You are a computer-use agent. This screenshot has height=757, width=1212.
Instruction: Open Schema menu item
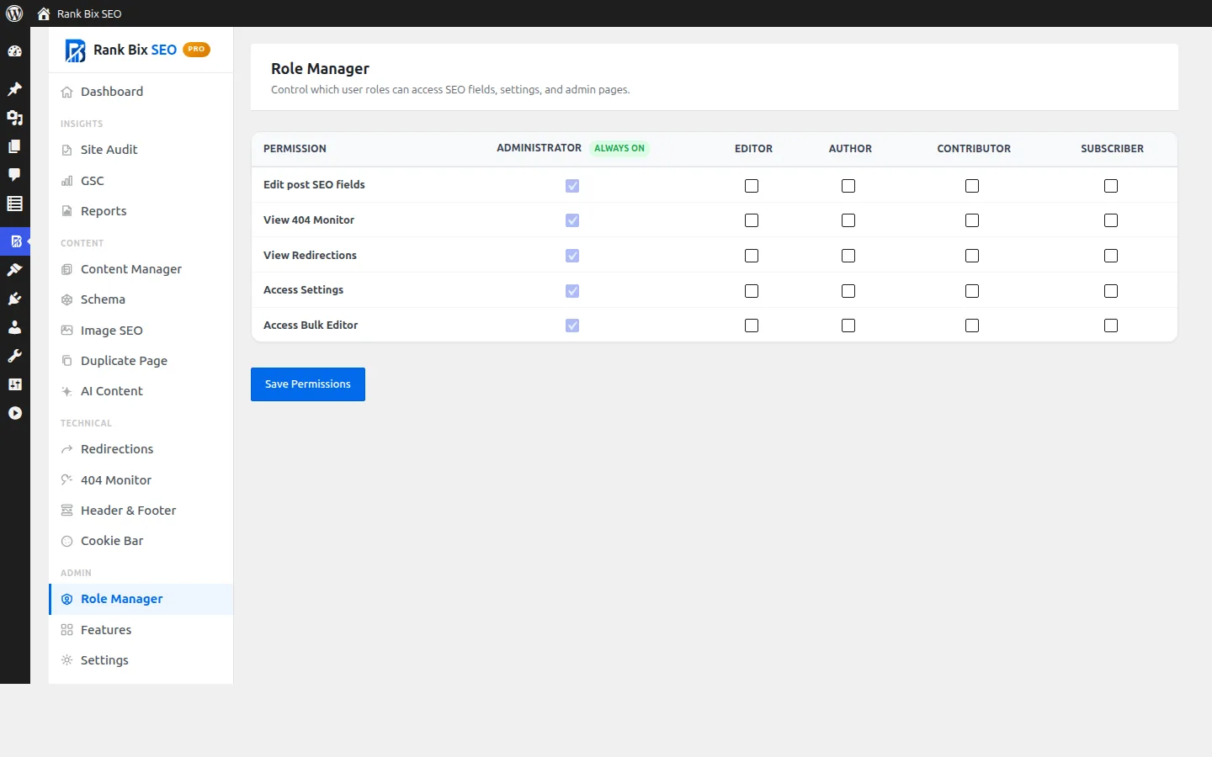(x=141, y=299)
